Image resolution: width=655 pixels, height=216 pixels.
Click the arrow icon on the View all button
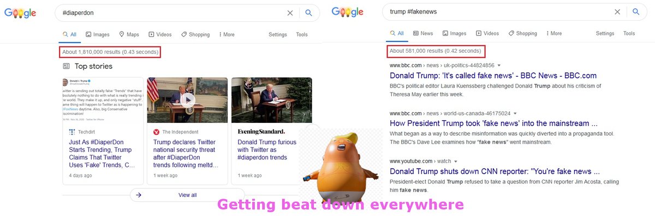coord(139,195)
